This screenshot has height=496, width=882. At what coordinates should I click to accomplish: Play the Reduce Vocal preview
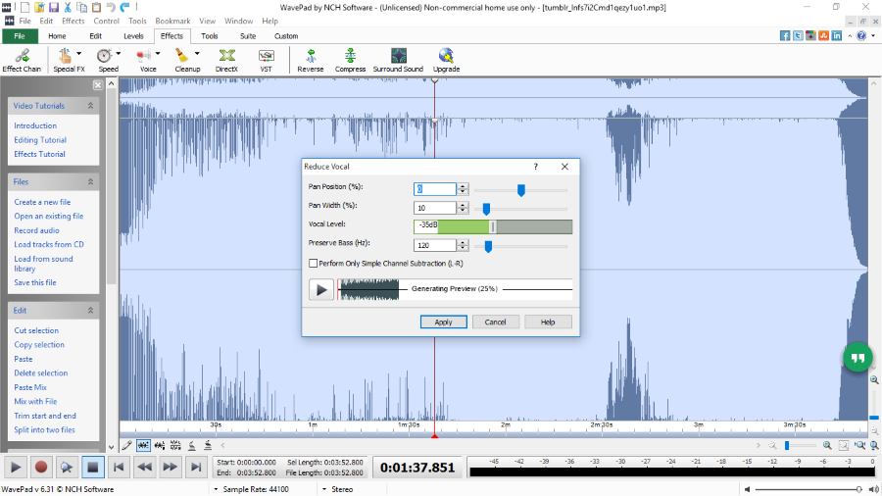tap(321, 289)
